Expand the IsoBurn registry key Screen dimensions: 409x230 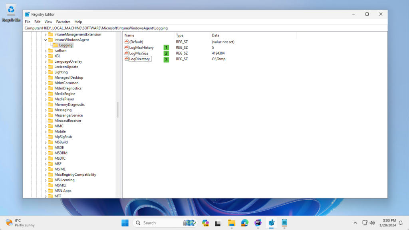(46, 50)
